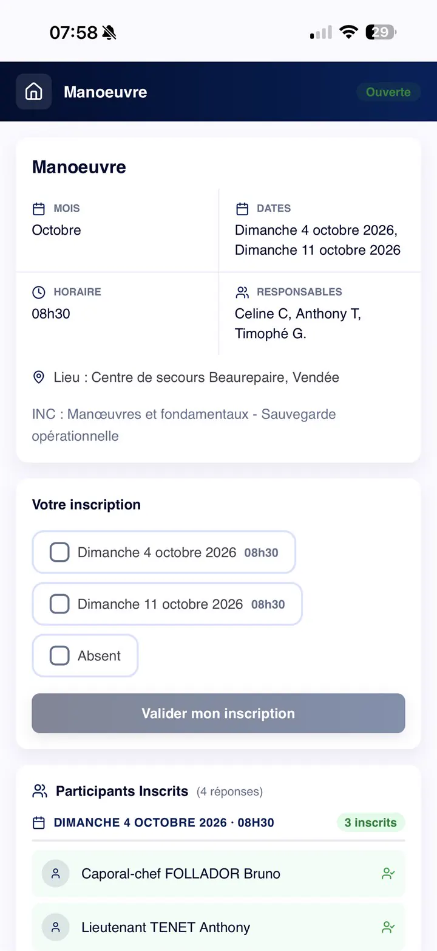Tick the Absent checkbox
This screenshot has width=437, height=951.
[59, 655]
